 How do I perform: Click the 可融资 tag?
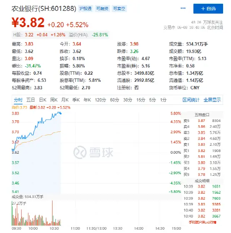coord(103,9)
